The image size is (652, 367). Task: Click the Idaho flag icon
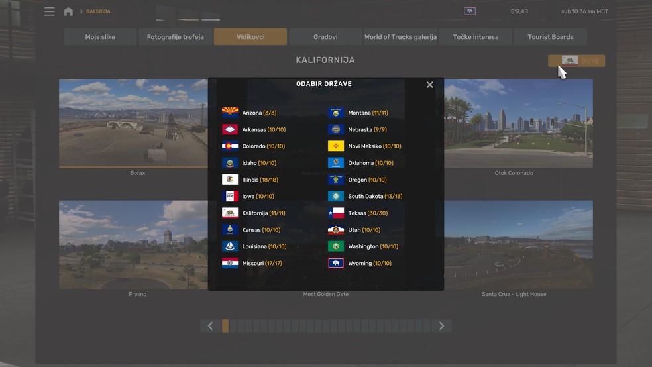230,163
